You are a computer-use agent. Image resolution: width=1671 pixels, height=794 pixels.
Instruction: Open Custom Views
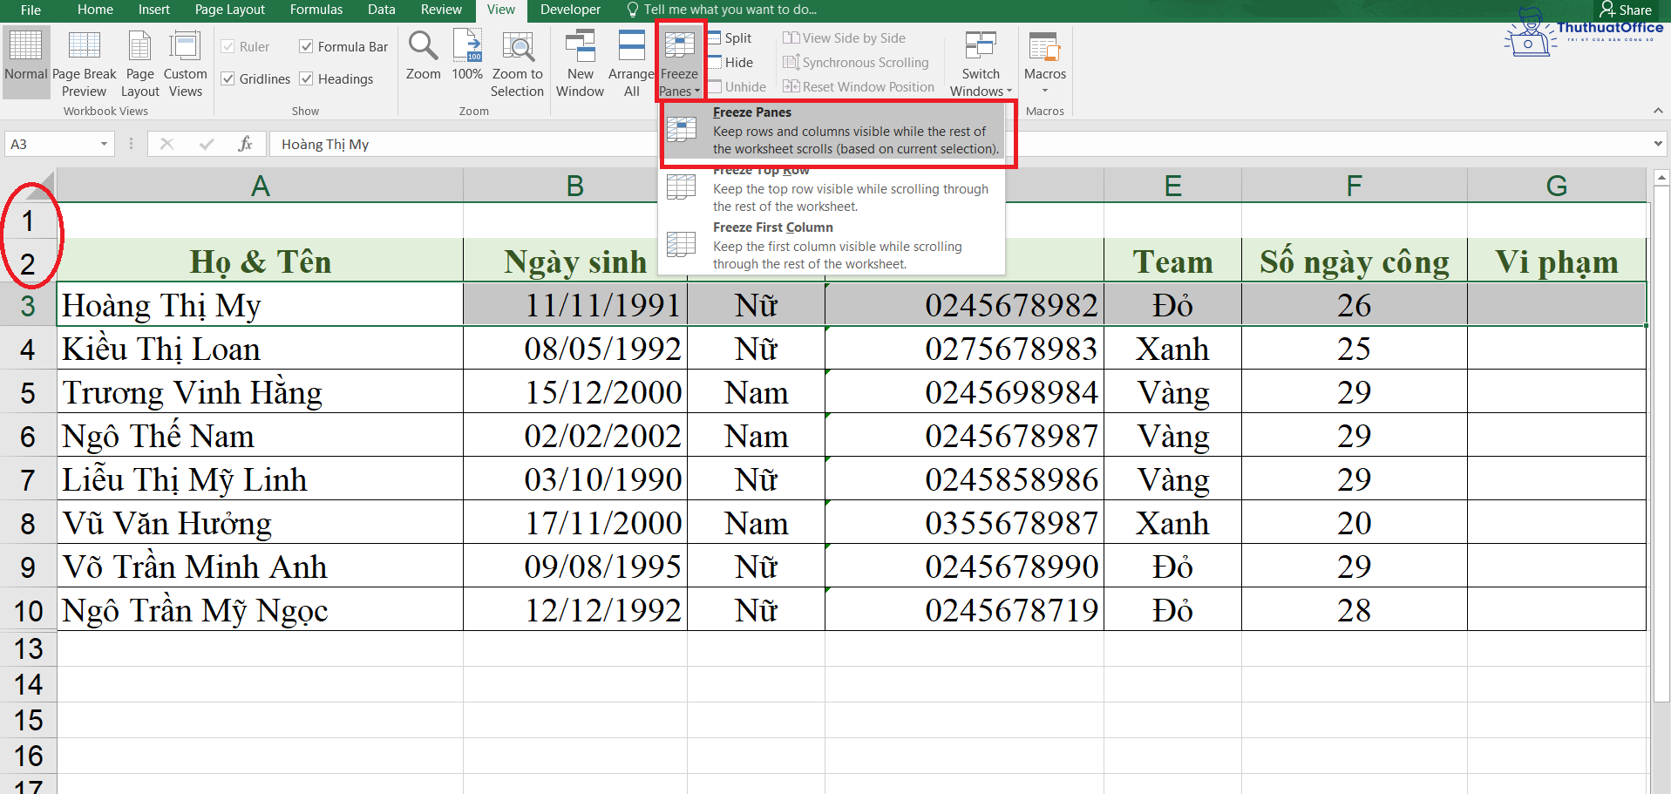tap(185, 61)
